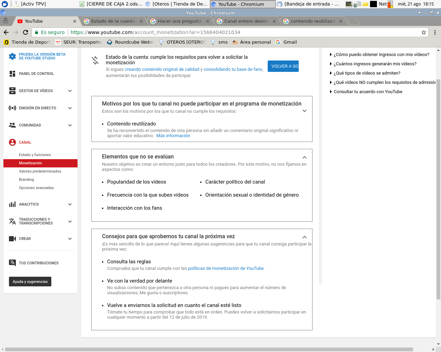Click the Tus contribuciones icon
The image size is (441, 352).
(x=12, y=263)
